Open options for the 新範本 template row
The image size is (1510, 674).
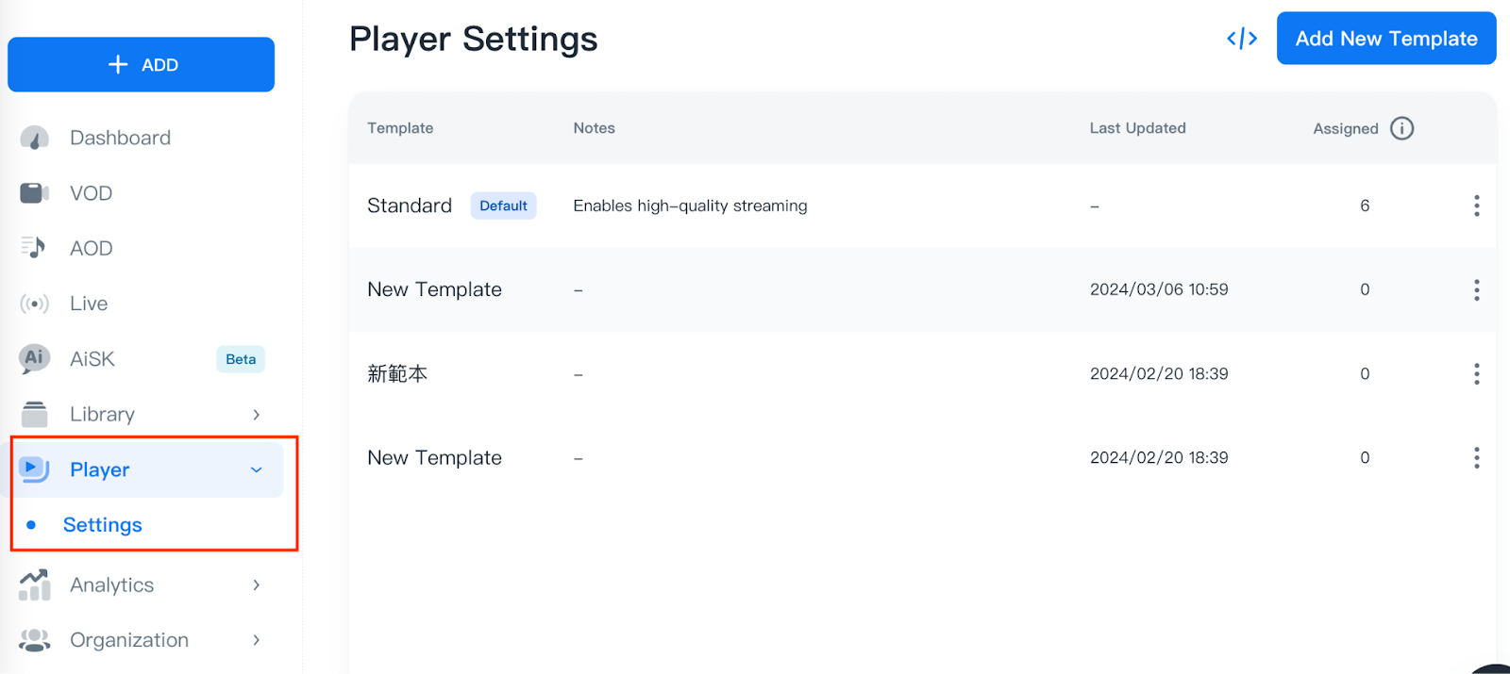(1476, 374)
